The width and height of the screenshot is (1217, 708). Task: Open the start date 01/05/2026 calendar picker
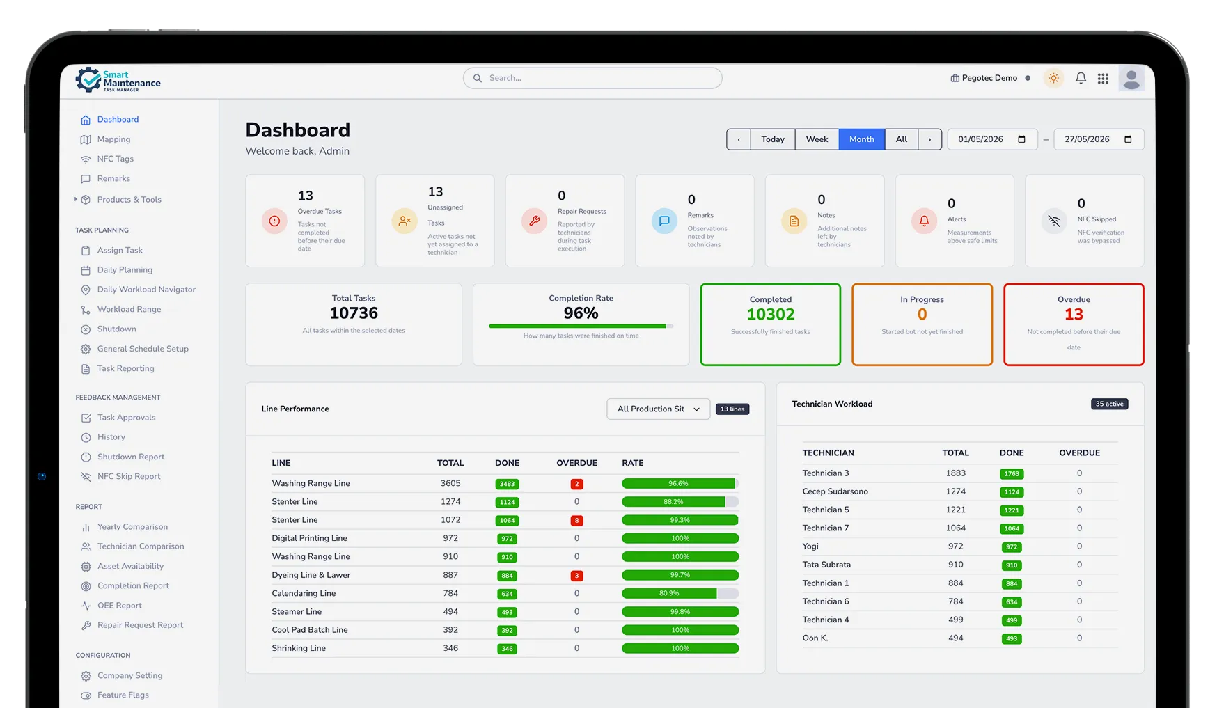click(1021, 139)
